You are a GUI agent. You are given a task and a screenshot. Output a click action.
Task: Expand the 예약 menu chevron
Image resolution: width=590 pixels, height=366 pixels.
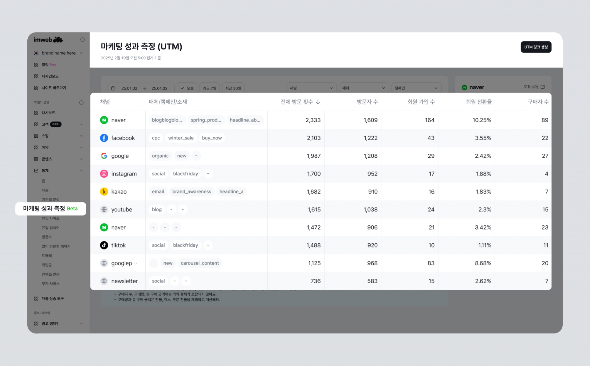(81, 148)
